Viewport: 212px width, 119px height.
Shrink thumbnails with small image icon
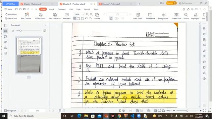13,31
